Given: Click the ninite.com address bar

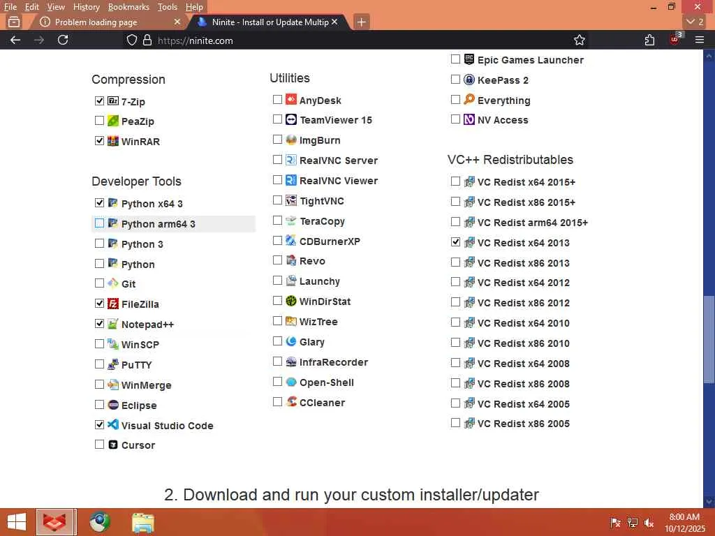Looking at the screenshot, I should pyautogui.click(x=355, y=40).
